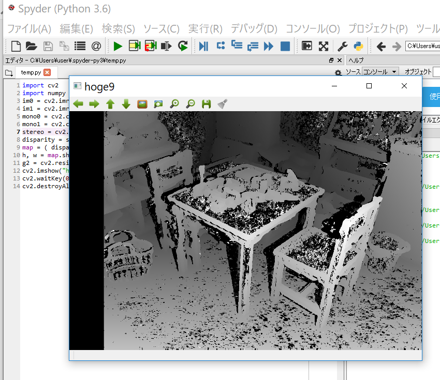Minimize the hoge9 window

click(x=334, y=86)
